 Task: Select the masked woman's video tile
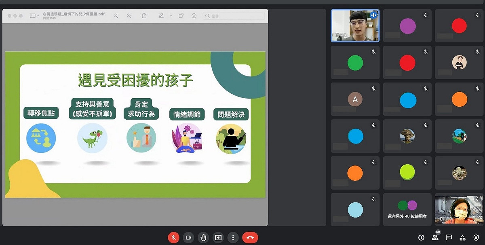459,210
